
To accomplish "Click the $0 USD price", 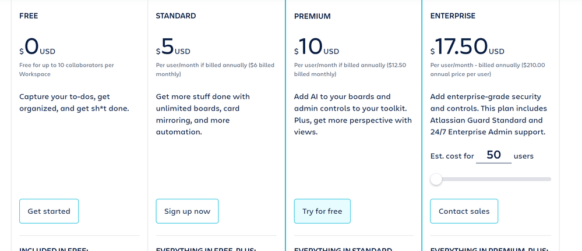I will [37, 48].
